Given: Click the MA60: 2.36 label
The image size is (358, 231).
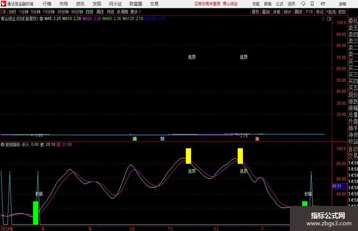Looking at the screenshot, I should pos(112,19).
